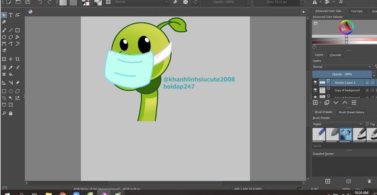Select the Elliptical Selection tool
The width and height of the screenshot is (377, 195).
coord(11,91)
